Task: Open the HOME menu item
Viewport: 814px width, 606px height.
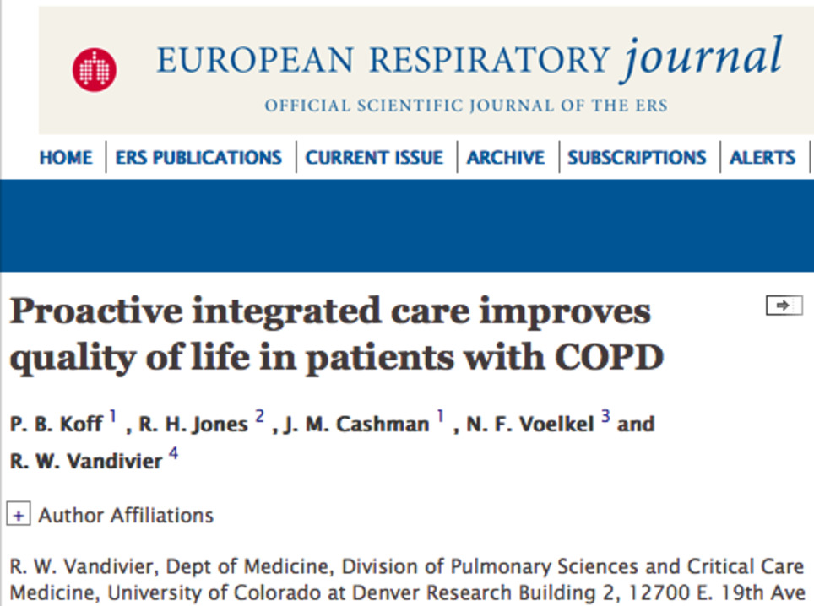Action: pos(66,158)
